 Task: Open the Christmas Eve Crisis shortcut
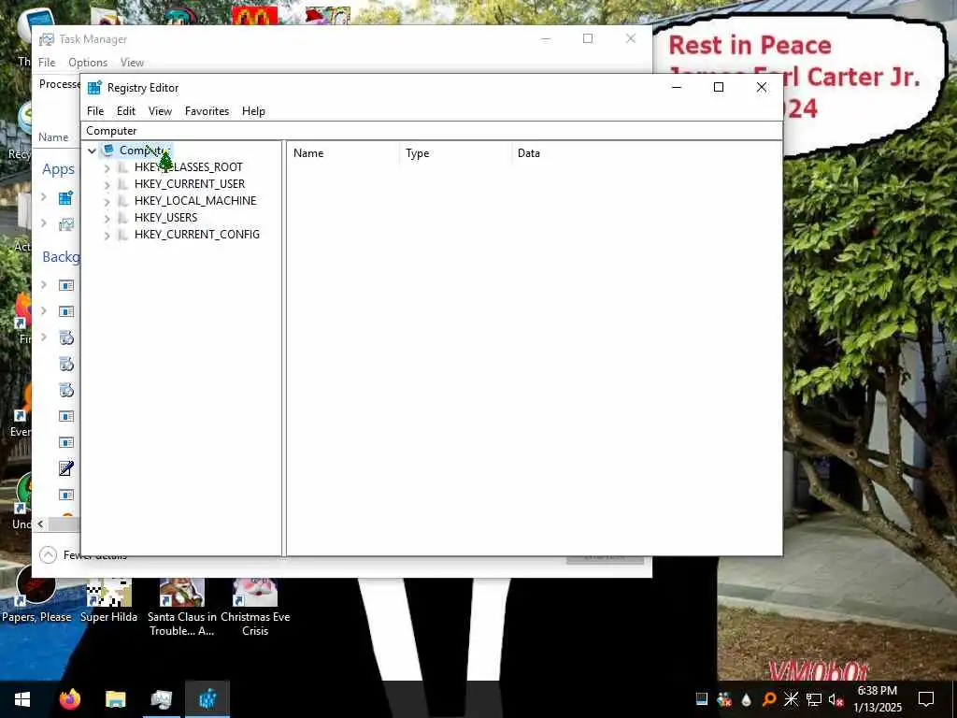255,608
